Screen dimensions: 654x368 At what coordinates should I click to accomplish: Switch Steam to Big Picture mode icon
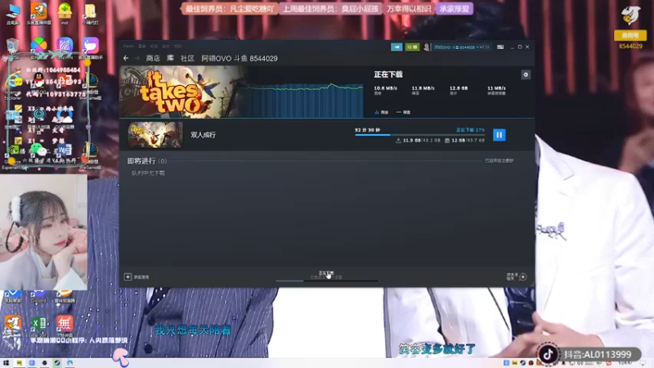pyautogui.click(x=500, y=47)
